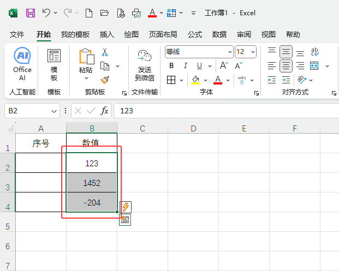Open the template (模板) gallery
Viewport: 339px width, 271px height.
(x=54, y=65)
